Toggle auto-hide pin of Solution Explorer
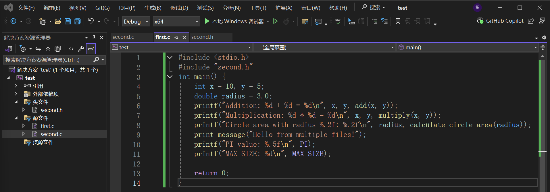This screenshot has height=192, width=550. (x=94, y=38)
